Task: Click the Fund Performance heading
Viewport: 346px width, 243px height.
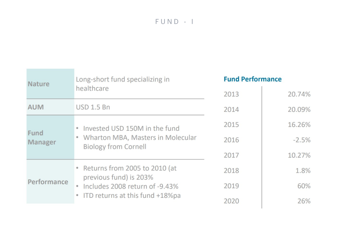Action: (252, 79)
